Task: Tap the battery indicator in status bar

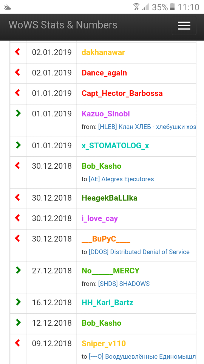Action: pyautogui.click(x=172, y=7)
